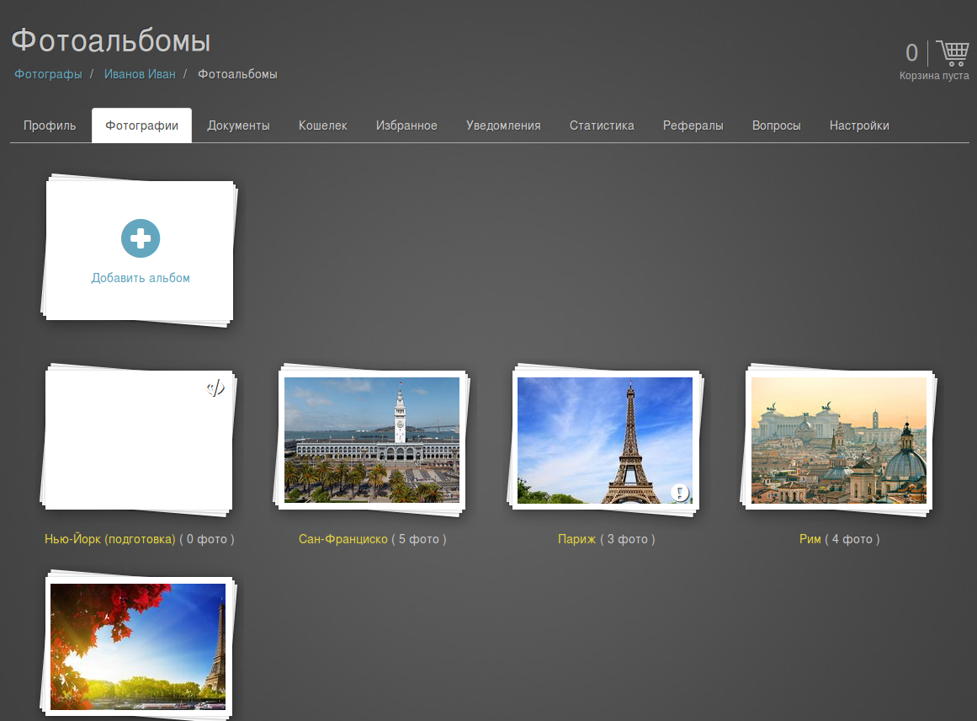Open San Francisco Ferry Building thumbnail

pos(372,440)
